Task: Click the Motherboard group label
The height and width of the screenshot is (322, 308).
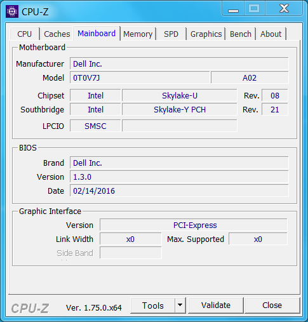Action: tap(42, 48)
